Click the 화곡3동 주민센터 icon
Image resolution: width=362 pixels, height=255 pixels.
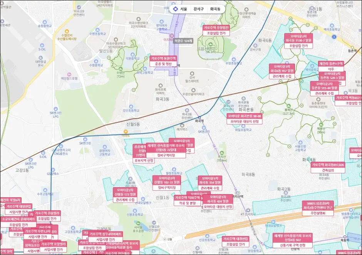(x=187, y=111)
